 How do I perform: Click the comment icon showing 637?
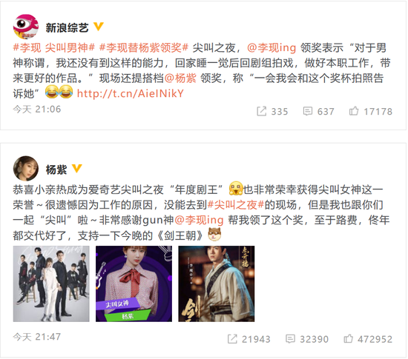coord(308,111)
